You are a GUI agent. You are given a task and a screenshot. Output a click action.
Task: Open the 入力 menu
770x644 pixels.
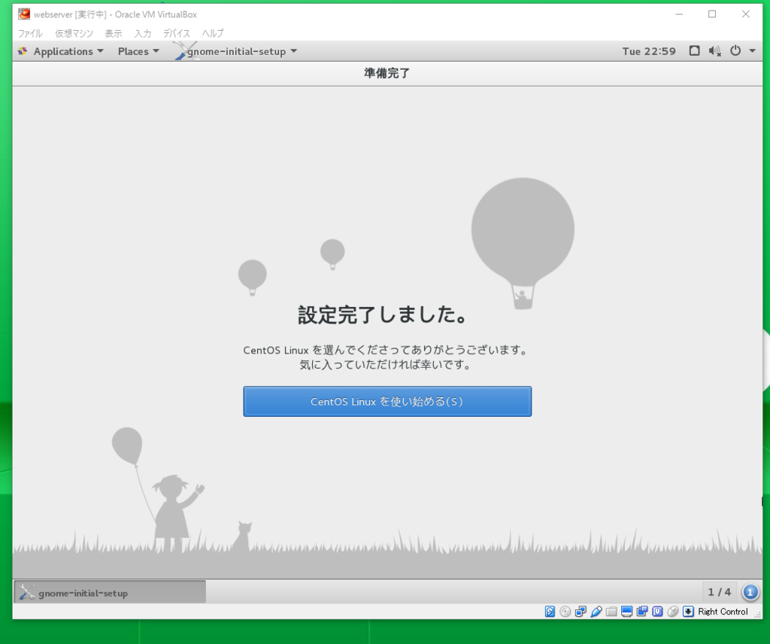[143, 33]
